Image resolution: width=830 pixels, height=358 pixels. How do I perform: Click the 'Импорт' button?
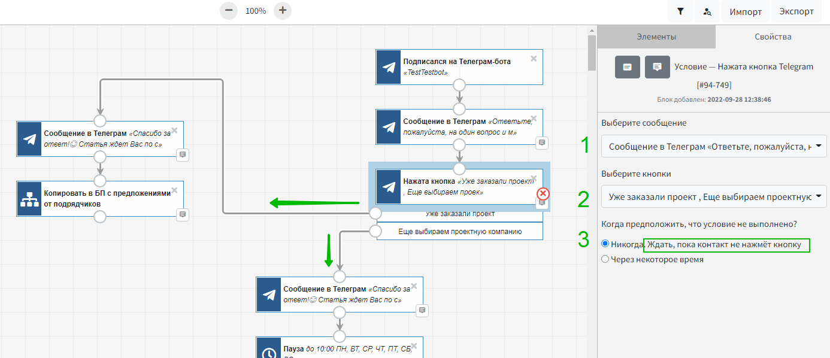(x=746, y=11)
